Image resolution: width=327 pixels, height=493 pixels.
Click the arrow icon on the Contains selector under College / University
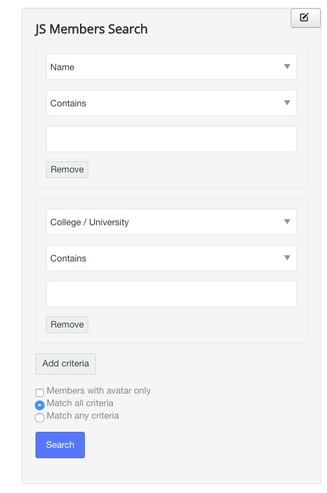287,258
